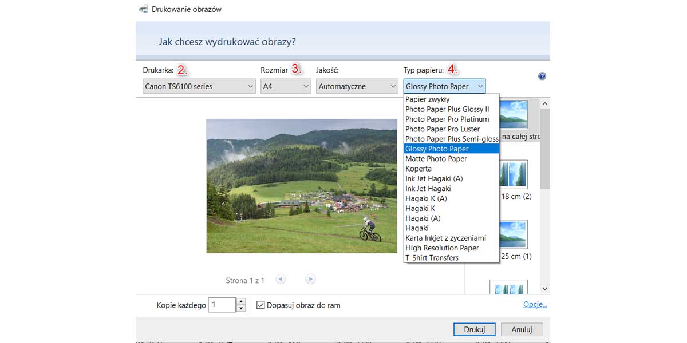Screen dimensions: 687x343
Task: Select T-Shirt Transfers paper type
Action: (x=432, y=258)
